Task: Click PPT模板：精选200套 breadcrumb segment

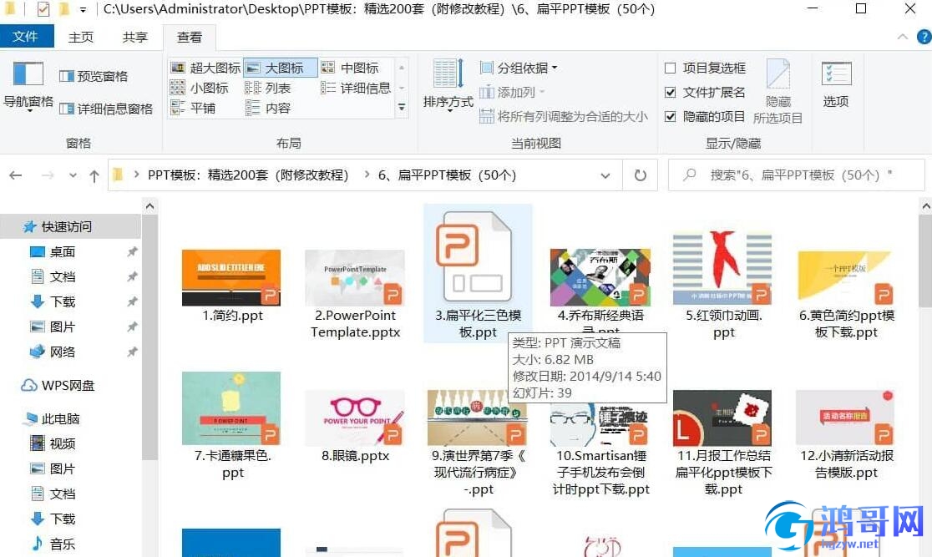Action: point(248,175)
